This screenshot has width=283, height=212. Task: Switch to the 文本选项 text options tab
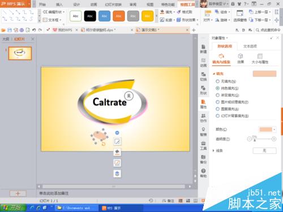pos(250,46)
